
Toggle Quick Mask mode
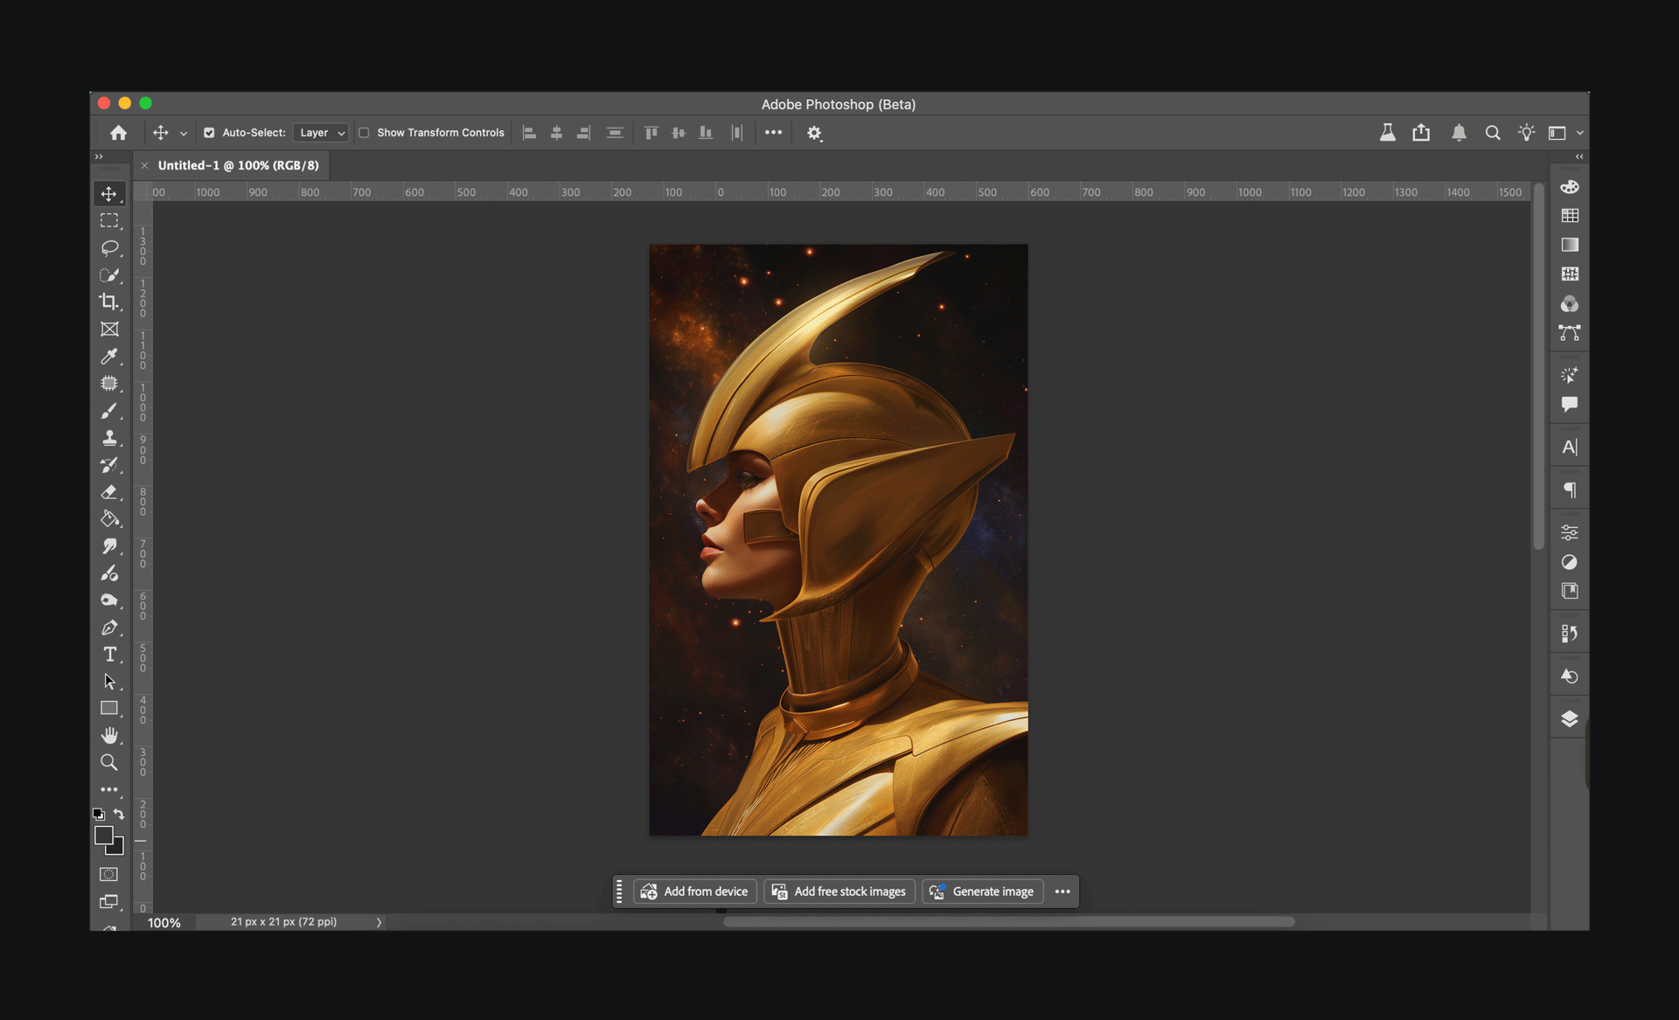(x=108, y=874)
